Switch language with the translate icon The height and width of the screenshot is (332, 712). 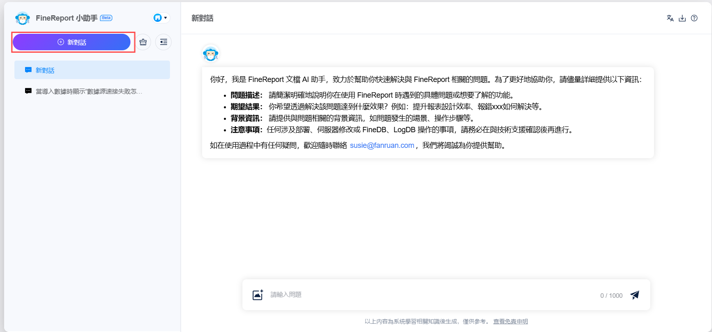coord(670,18)
